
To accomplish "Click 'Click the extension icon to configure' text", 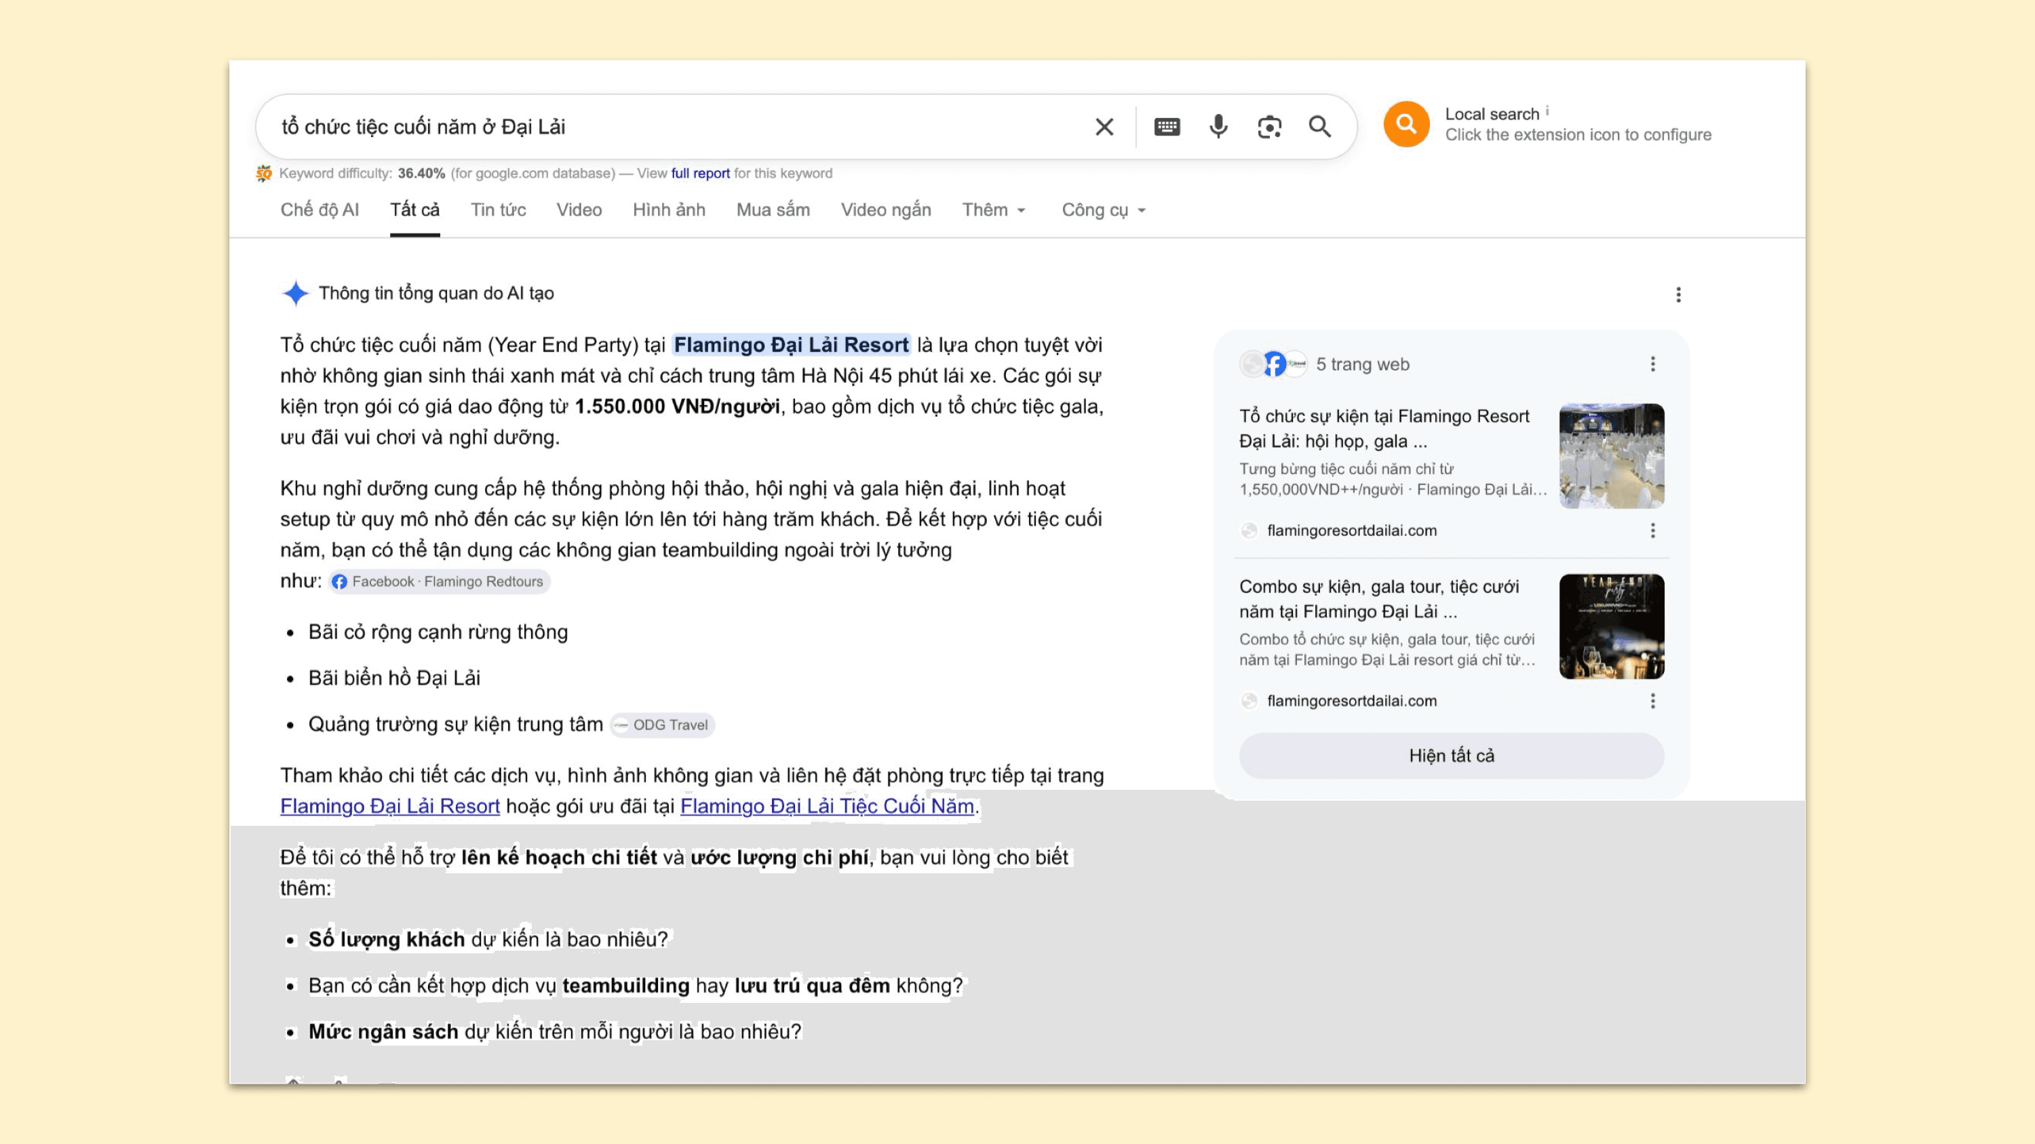I will [x=1578, y=134].
